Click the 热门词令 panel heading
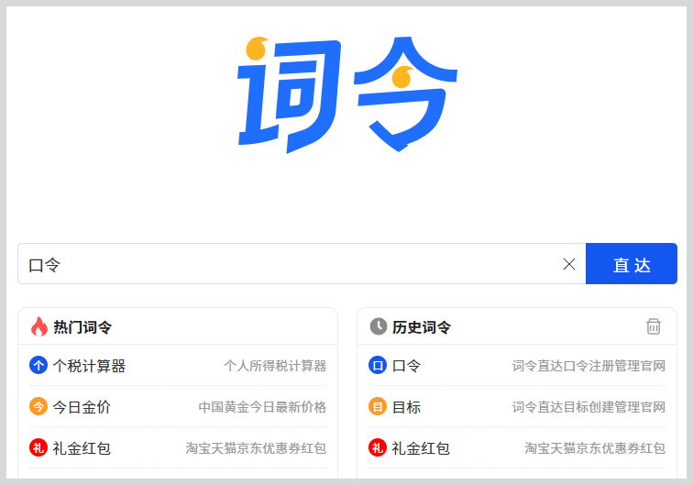 82,327
